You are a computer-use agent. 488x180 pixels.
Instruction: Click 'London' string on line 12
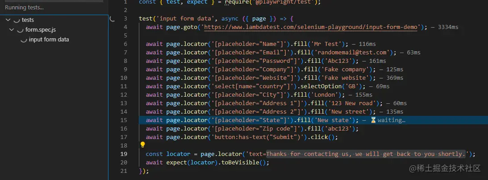click(x=324, y=94)
